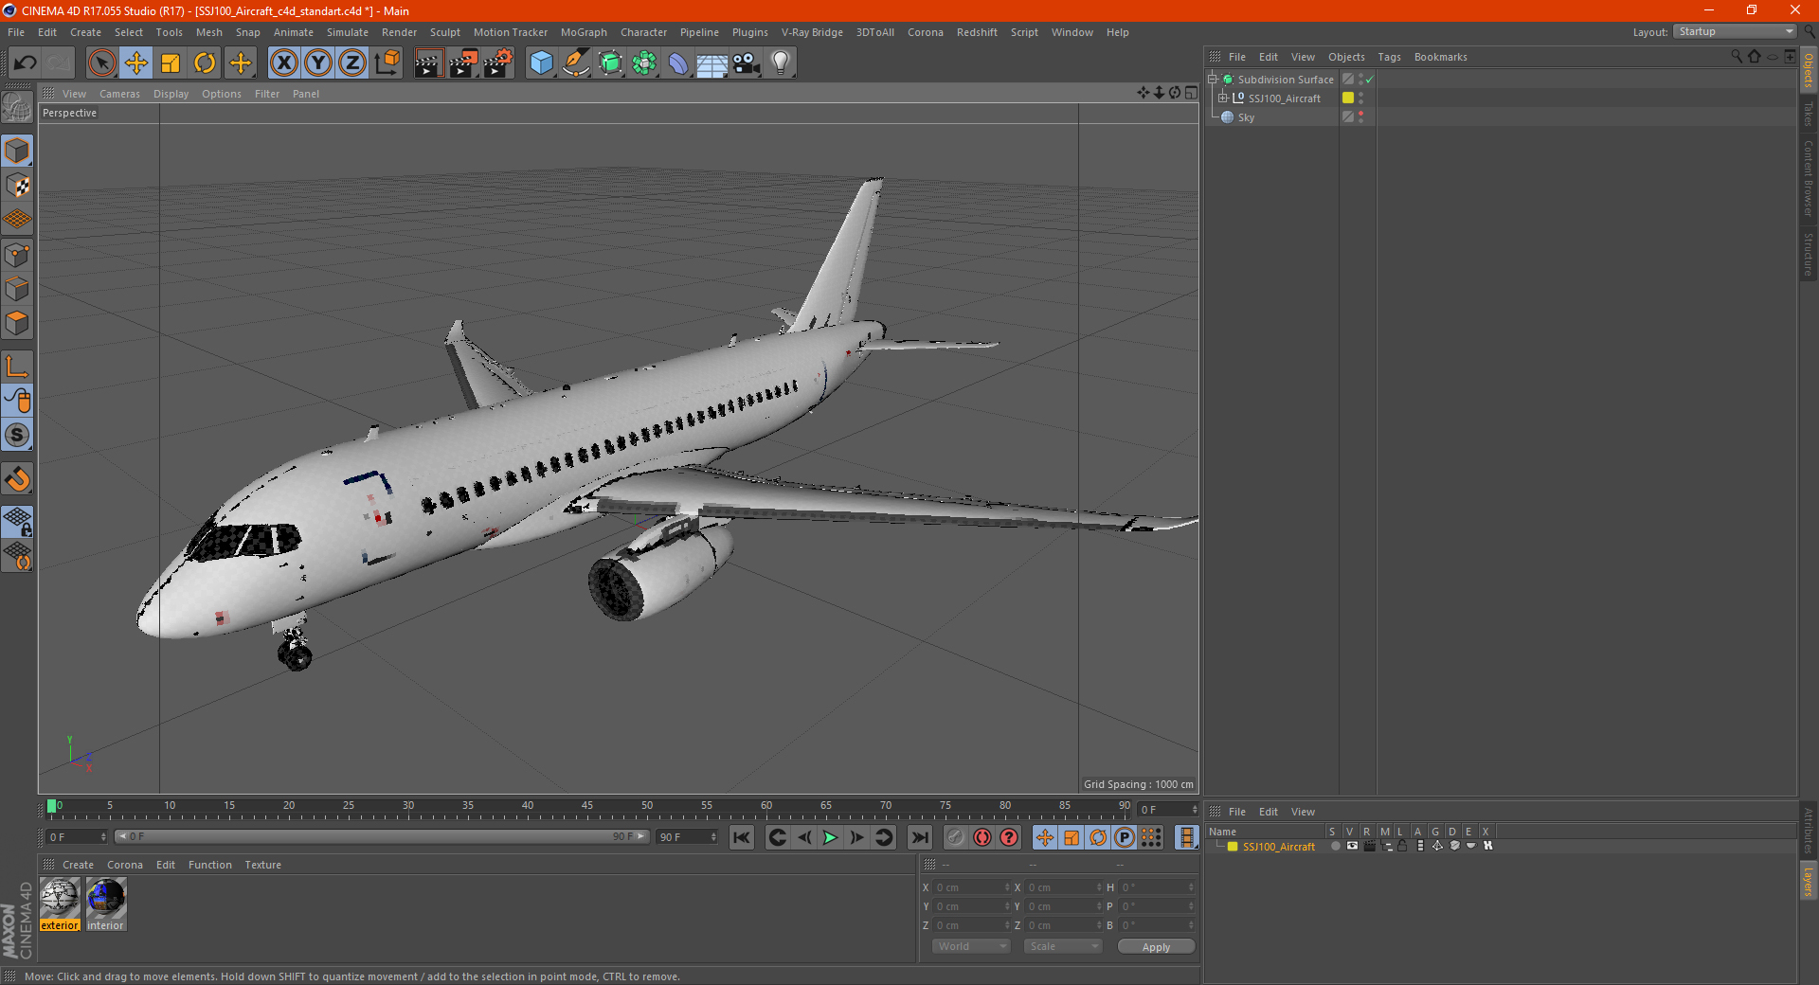This screenshot has width=1819, height=985.
Task: Add a Subdivision Surface generator
Action: pyautogui.click(x=611, y=63)
